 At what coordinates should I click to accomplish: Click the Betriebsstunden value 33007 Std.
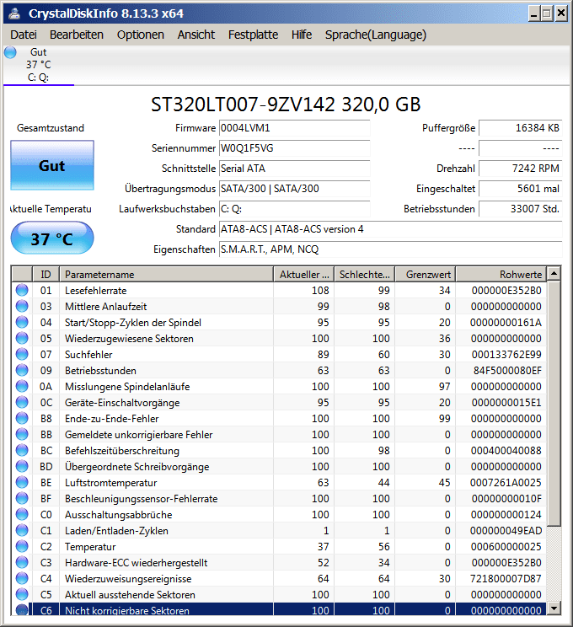coord(520,209)
